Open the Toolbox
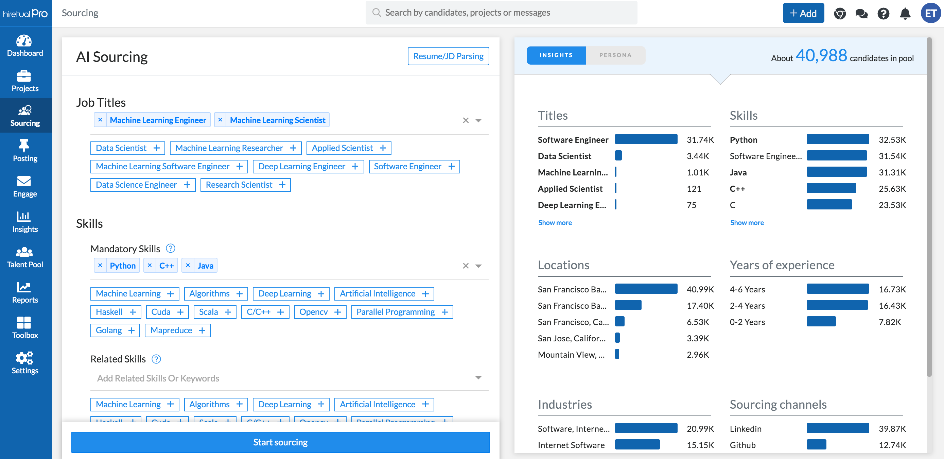 pyautogui.click(x=24, y=327)
